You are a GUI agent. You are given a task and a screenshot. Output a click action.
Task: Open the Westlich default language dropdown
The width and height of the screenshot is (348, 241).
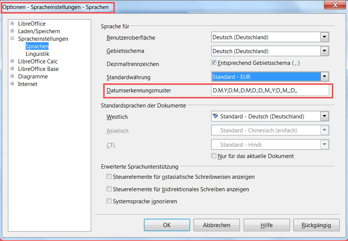coord(324,116)
